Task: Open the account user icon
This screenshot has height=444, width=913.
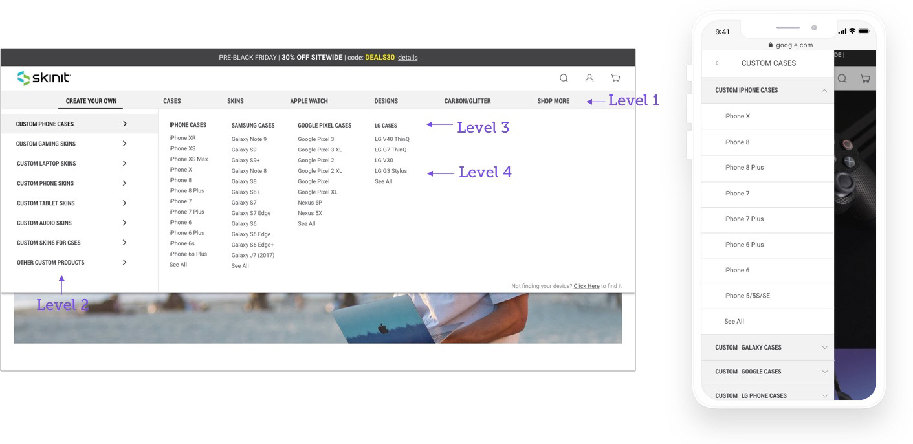Action: pos(589,78)
